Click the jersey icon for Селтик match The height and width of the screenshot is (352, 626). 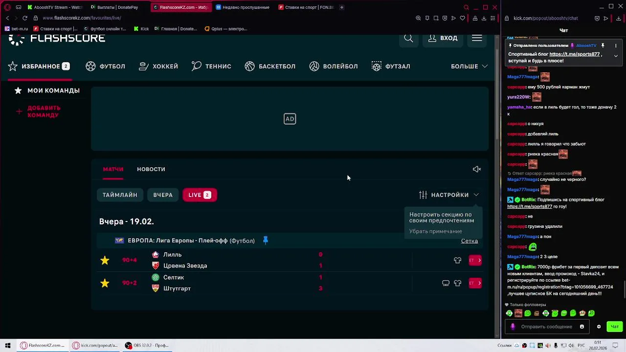pos(457,283)
